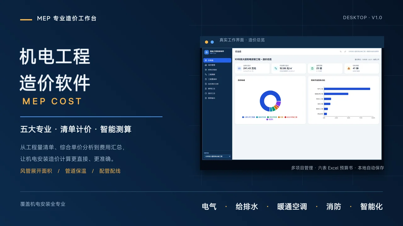Screen dimensions: 403x226
Task: Click the redo arrow in the header
Action: (345, 51)
